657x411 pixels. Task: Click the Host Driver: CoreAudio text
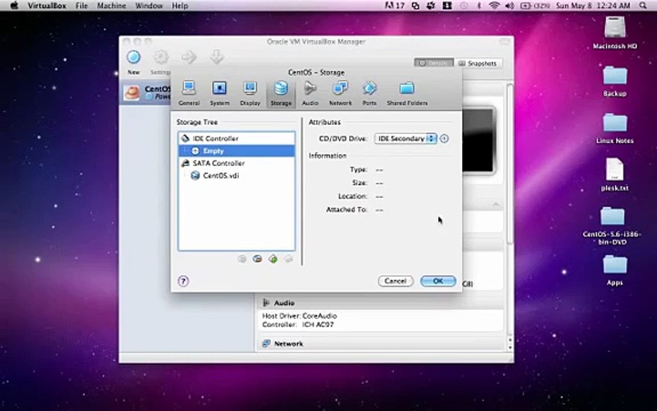[x=299, y=316]
